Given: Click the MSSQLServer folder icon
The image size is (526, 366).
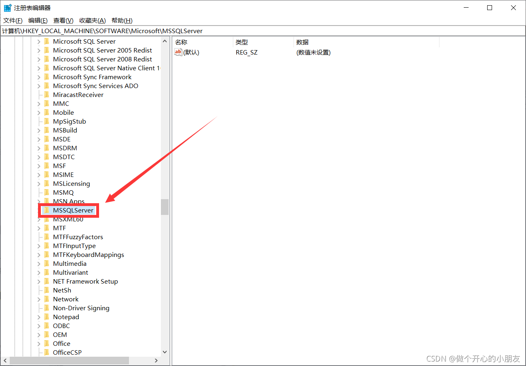Looking at the screenshot, I should coord(47,210).
